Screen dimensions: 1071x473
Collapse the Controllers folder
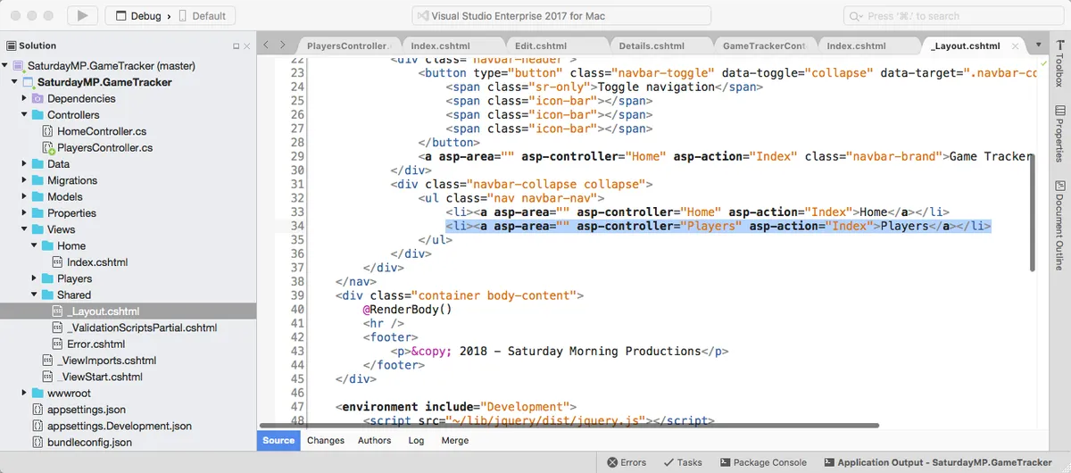24,115
